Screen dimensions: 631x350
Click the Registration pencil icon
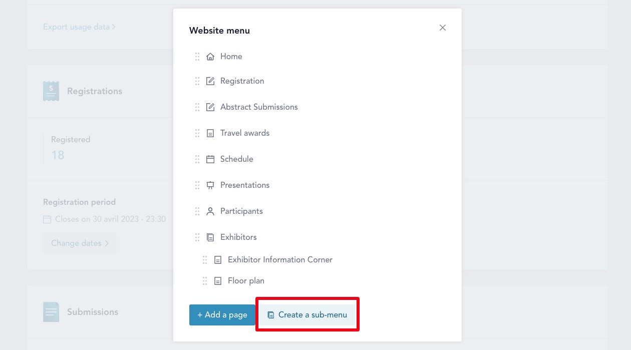[x=210, y=81]
